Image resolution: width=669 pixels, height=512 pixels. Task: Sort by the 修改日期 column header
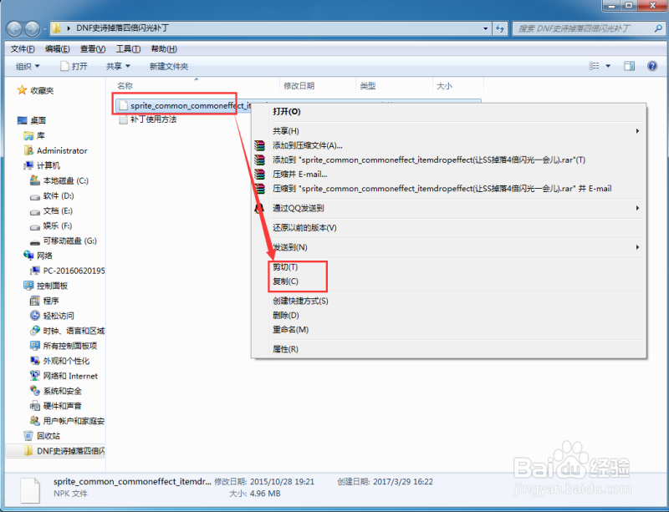click(x=299, y=86)
